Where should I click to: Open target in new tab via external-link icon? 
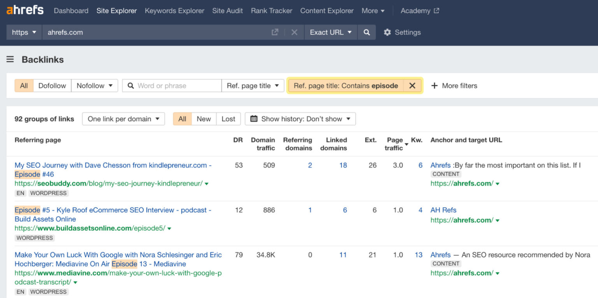point(275,32)
